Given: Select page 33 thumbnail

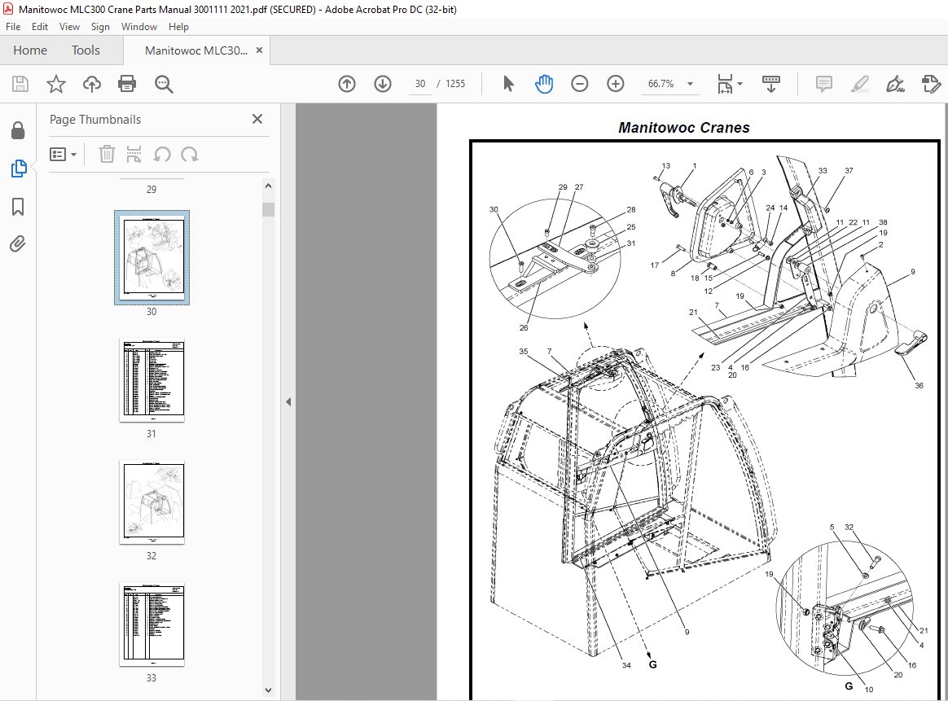Looking at the screenshot, I should 151,624.
